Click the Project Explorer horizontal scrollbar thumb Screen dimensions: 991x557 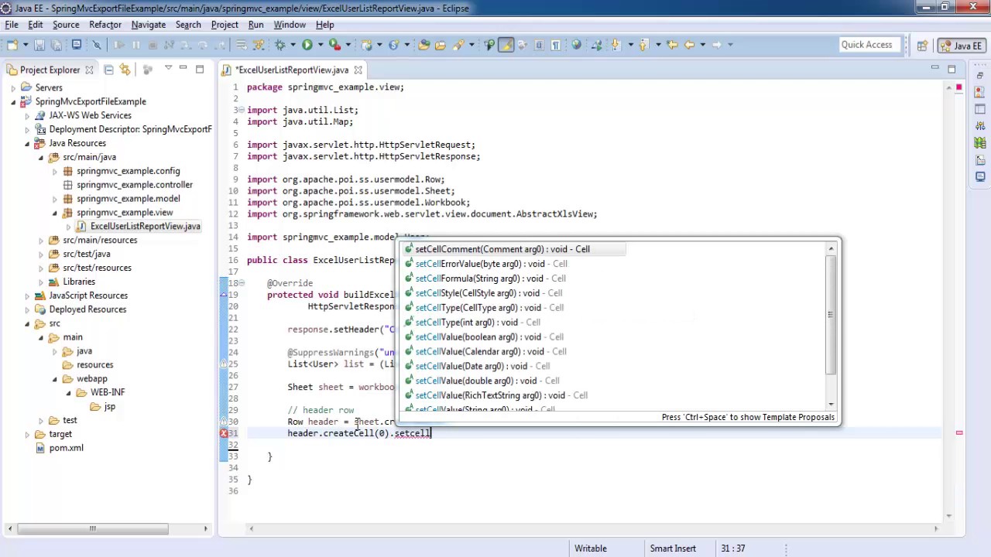click(x=92, y=529)
